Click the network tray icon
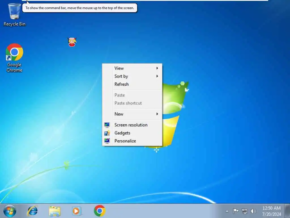Screen dimensions: 290x218 coord(244,211)
